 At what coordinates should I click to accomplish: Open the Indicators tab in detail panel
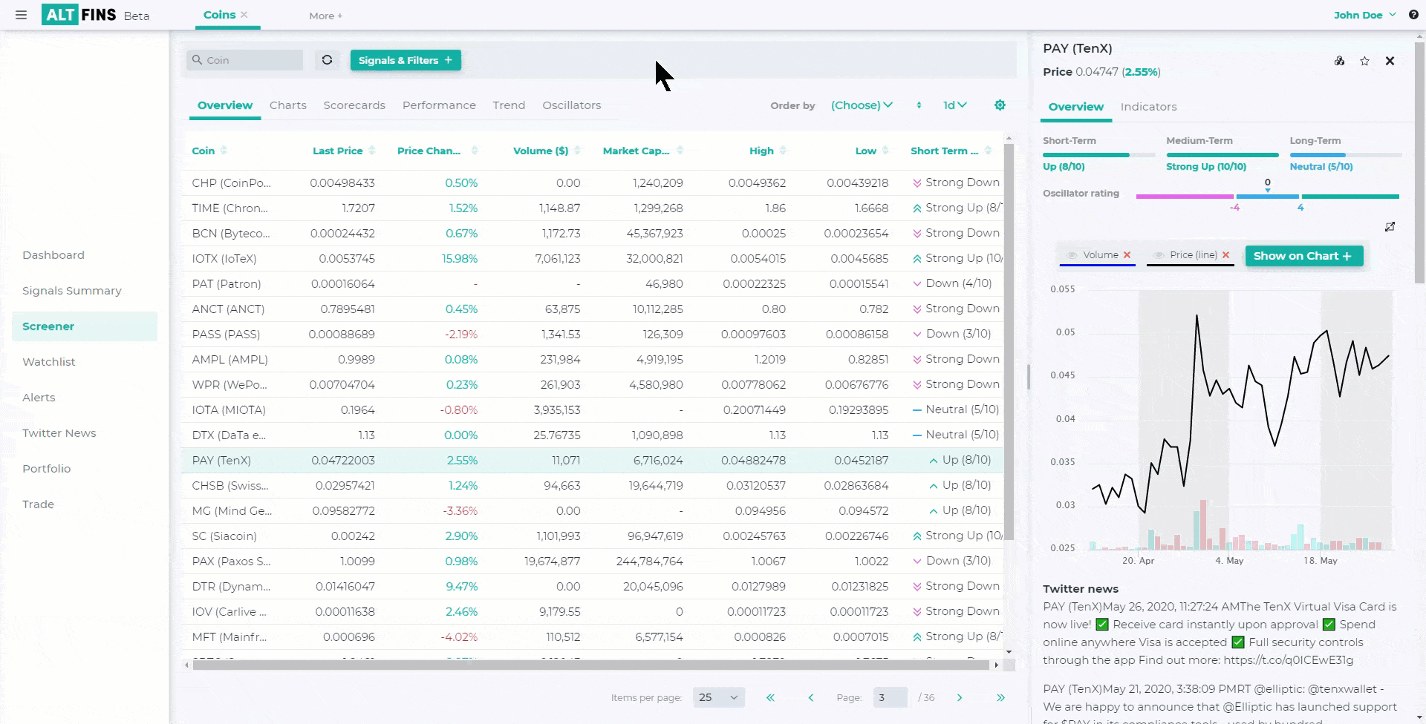1148,107
